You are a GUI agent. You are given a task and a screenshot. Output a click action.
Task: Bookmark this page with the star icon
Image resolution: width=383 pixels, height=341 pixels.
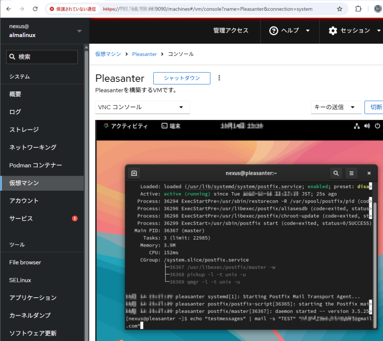(340, 9)
